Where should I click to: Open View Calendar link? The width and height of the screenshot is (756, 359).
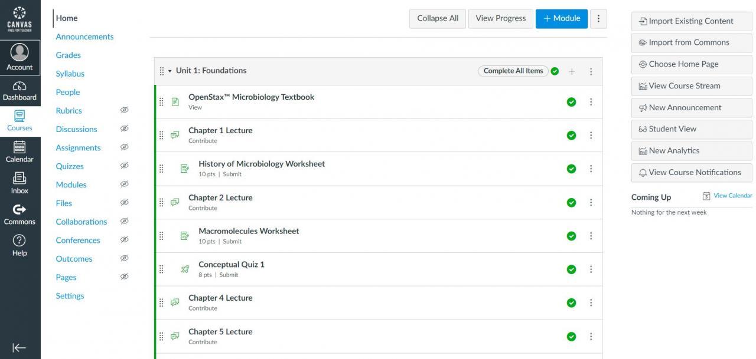[x=732, y=196]
